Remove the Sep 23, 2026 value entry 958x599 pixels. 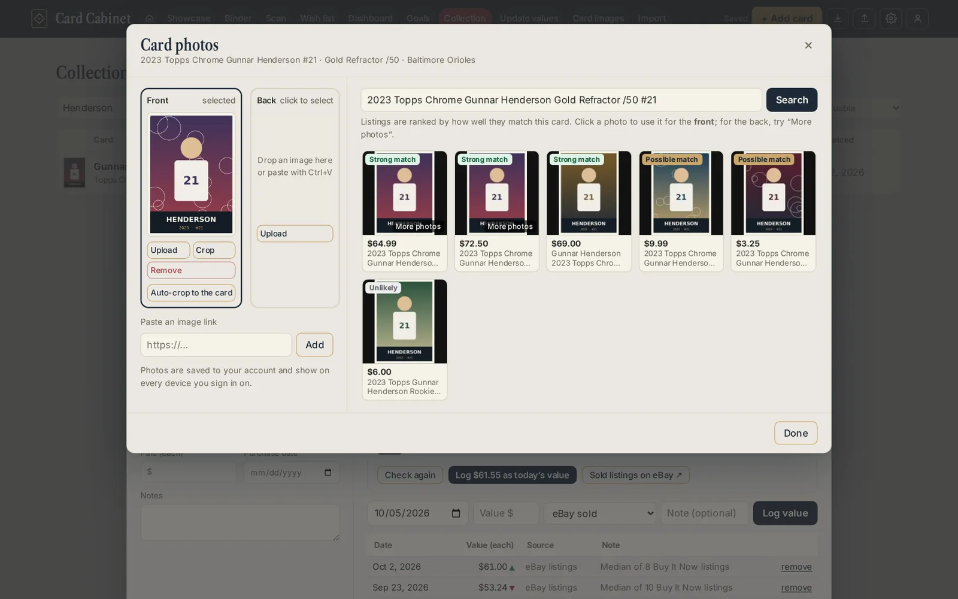[796, 588]
